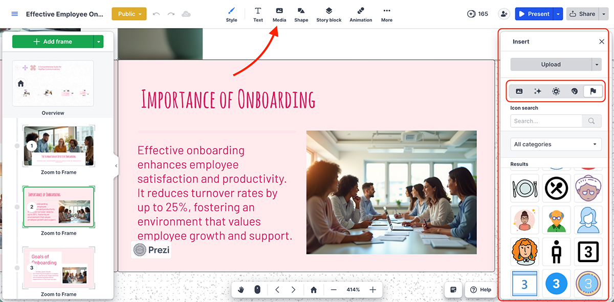
Task: Click the Style tool
Action: click(231, 14)
